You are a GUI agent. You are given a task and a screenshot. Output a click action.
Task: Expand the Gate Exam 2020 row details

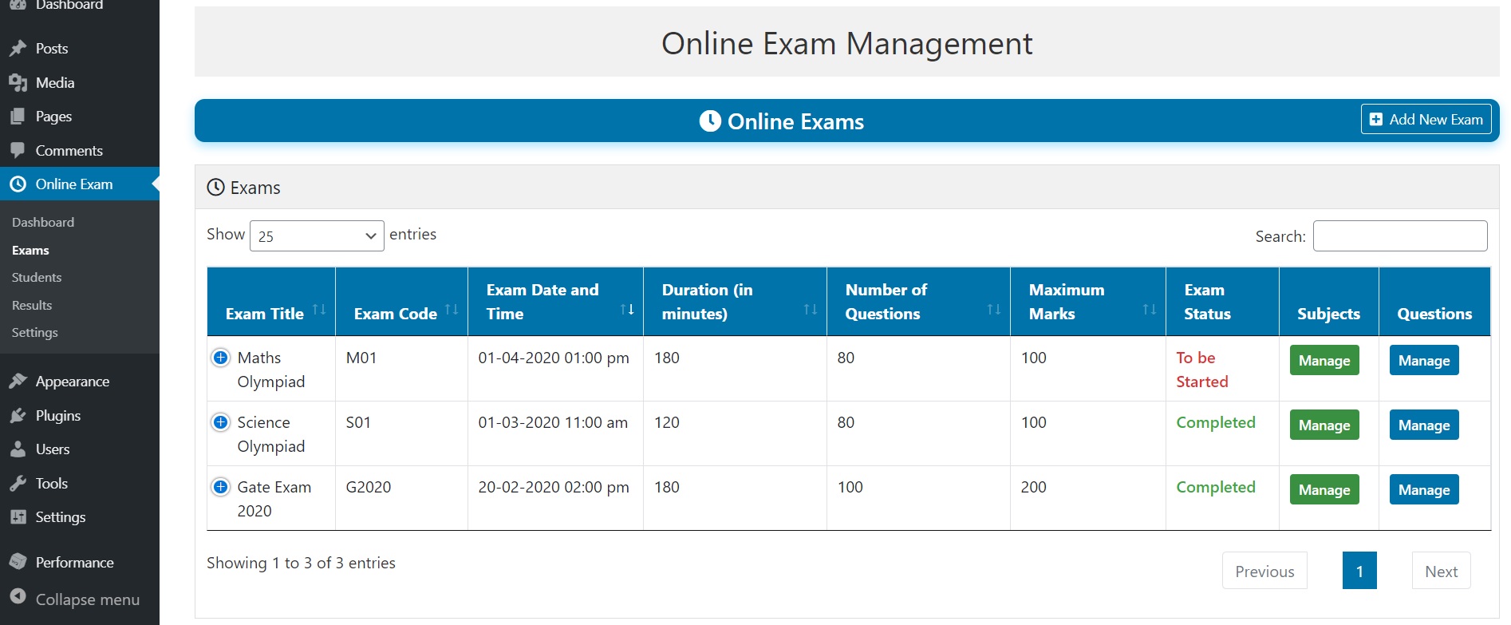tap(221, 487)
